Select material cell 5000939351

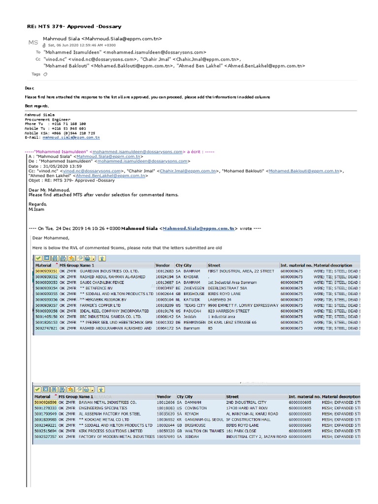(46, 271)
